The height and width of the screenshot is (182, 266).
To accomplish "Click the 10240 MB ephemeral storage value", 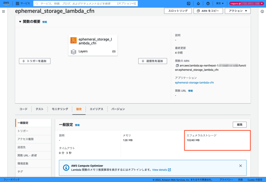I will (193, 140).
